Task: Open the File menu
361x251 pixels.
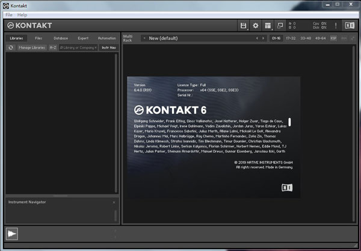Action: coord(9,14)
